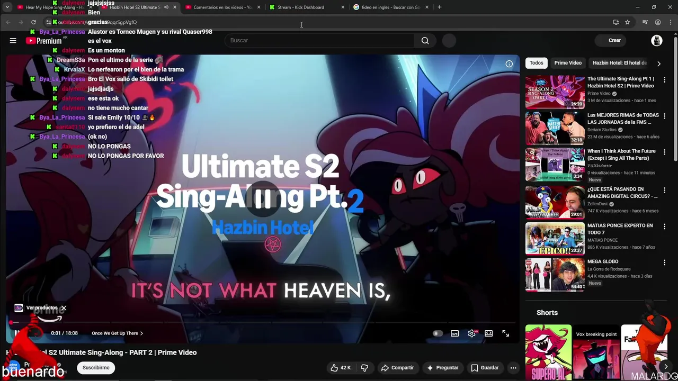678x381 pixels.
Task: Open MATIAS PONCE EXPERTO EN TODO 7 thumbnail
Action: (555, 238)
